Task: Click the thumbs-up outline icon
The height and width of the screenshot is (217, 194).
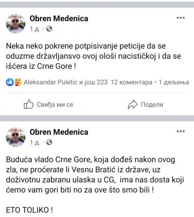Action: [x=29, y=105]
